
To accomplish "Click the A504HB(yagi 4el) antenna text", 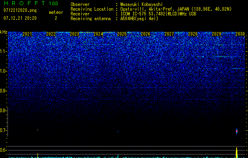I will (139, 19).
